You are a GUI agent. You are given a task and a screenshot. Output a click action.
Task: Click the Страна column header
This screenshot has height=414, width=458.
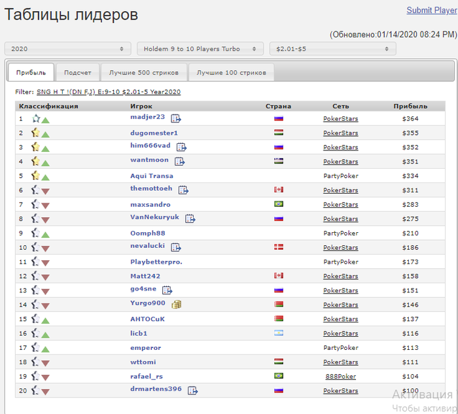point(278,106)
